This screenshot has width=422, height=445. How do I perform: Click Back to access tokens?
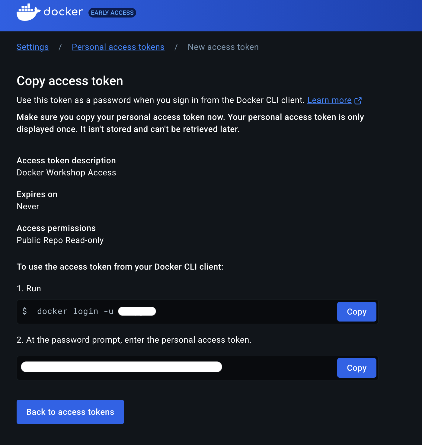[x=70, y=412]
